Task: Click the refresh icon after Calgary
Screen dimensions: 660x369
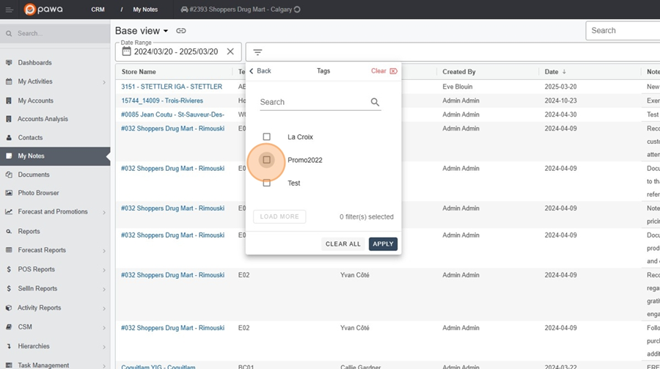Action: click(297, 10)
